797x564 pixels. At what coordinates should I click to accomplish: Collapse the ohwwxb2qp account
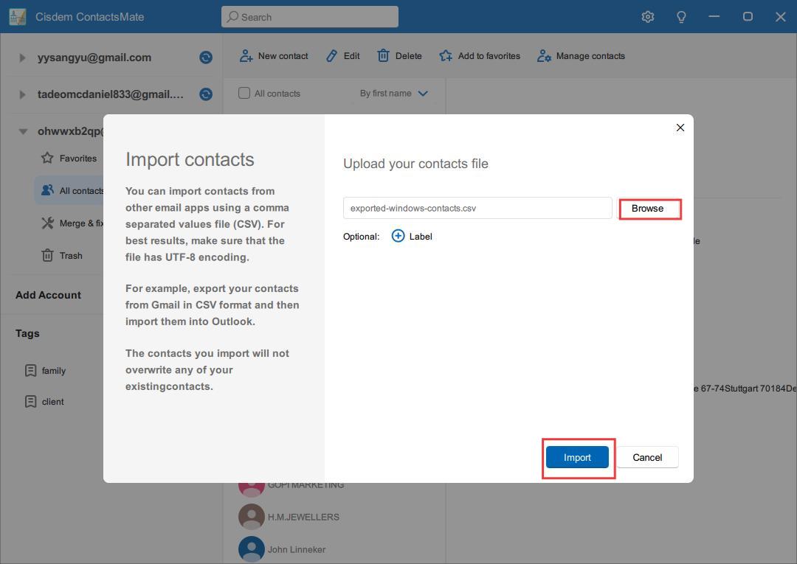coord(23,130)
